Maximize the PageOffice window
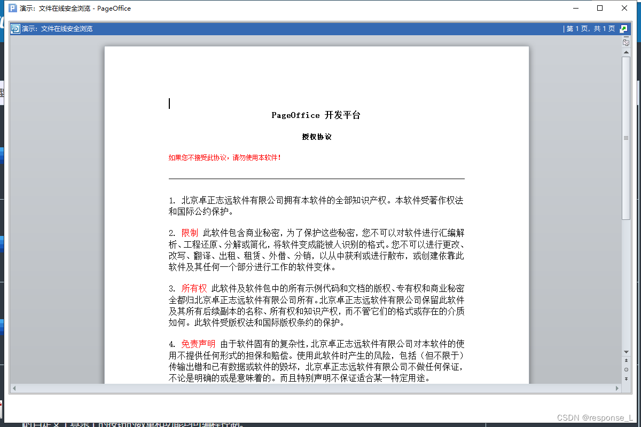This screenshot has width=641, height=427. point(600,8)
